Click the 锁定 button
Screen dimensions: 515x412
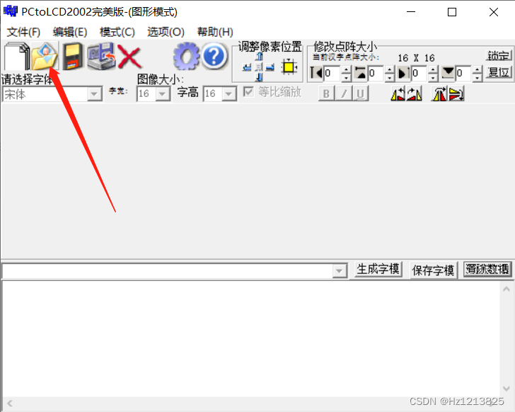tap(499, 55)
